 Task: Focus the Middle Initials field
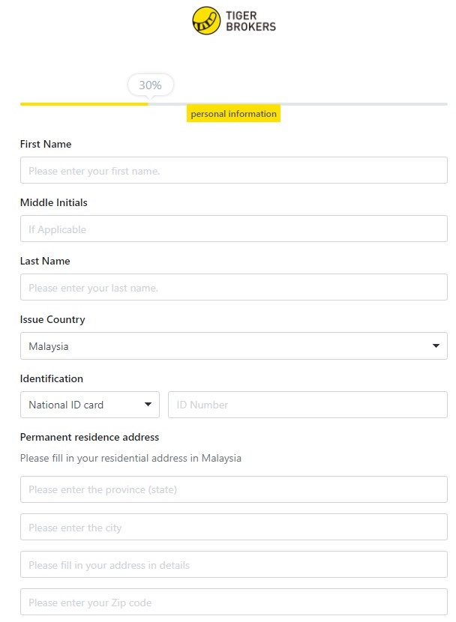click(x=234, y=229)
